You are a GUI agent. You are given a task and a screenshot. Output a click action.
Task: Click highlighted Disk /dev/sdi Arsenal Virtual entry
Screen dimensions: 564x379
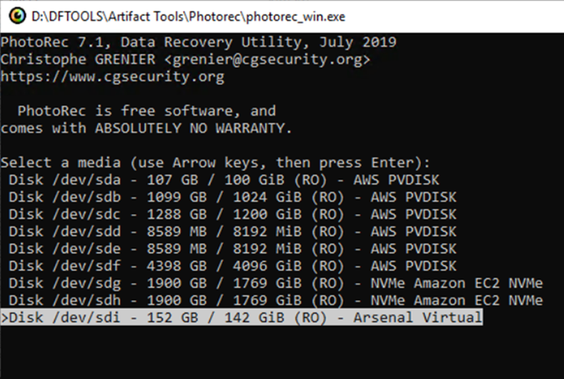241,317
